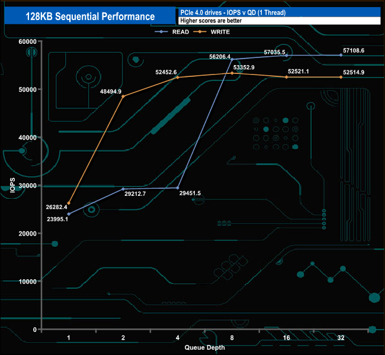
Task: Click the 128KB Sequential Performance title
Action: point(90,16)
